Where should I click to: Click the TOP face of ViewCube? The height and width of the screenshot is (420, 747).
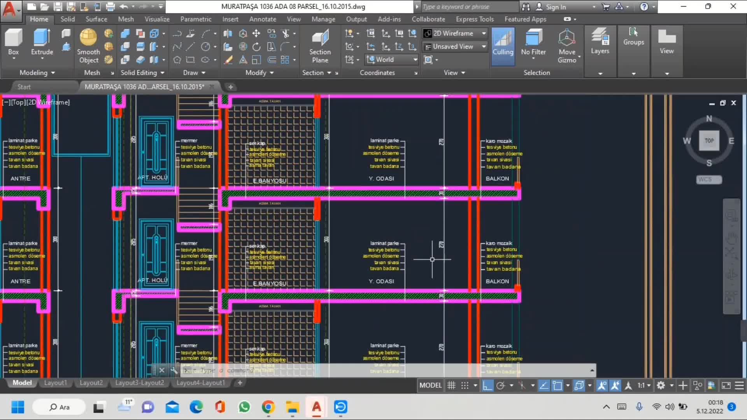(709, 140)
